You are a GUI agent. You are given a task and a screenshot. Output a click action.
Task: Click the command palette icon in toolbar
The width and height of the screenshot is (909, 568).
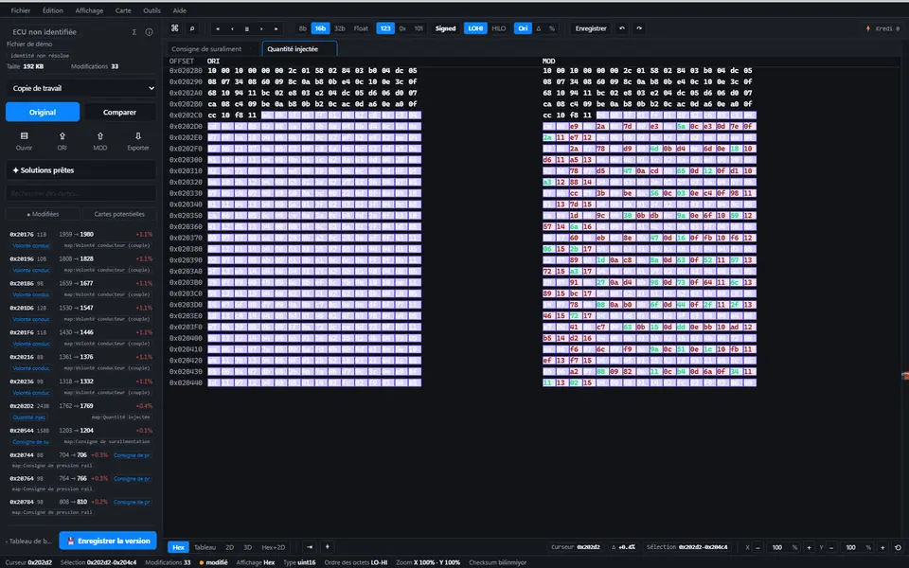(174, 28)
